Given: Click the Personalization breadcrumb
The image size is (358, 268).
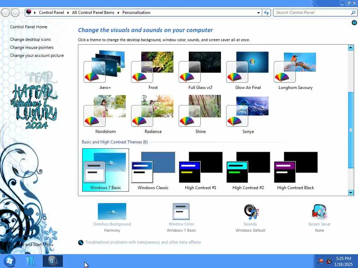Looking at the screenshot, I should tap(136, 13).
